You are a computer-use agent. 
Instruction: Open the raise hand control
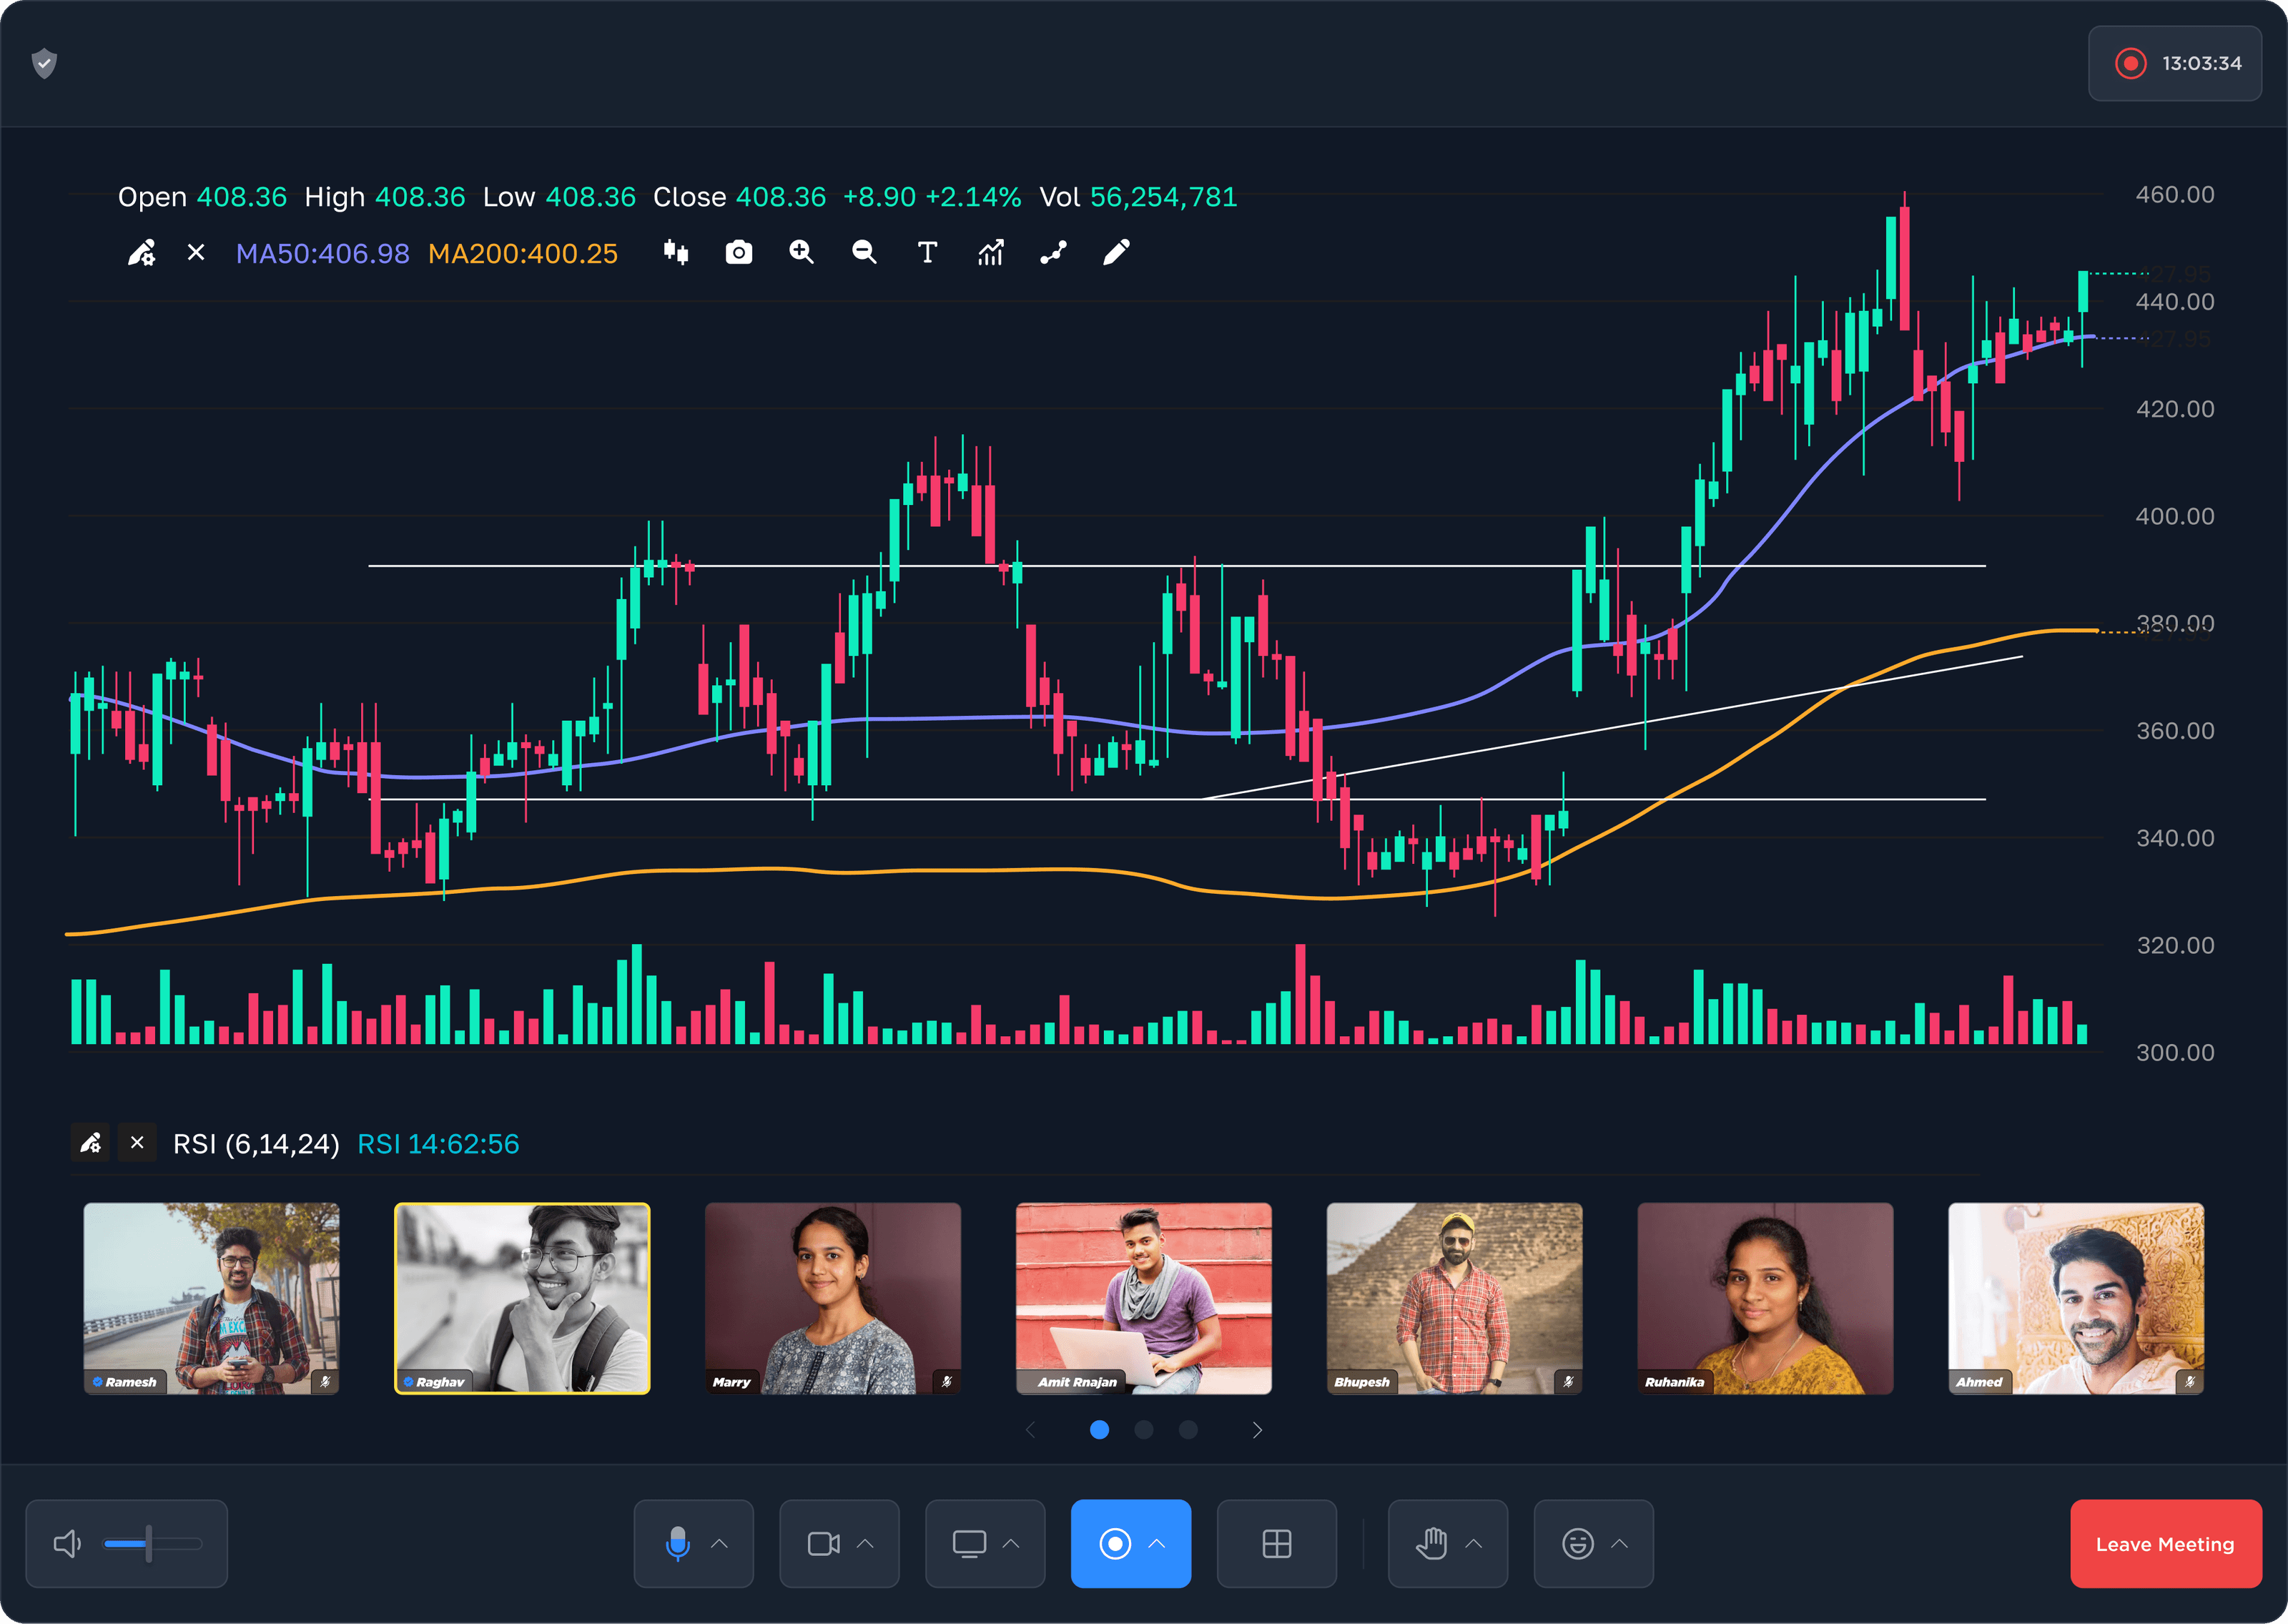(1431, 1543)
